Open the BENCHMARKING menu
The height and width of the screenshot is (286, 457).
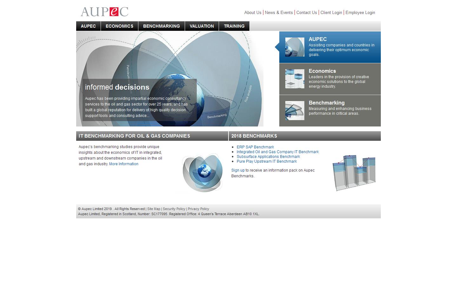pyautogui.click(x=162, y=26)
